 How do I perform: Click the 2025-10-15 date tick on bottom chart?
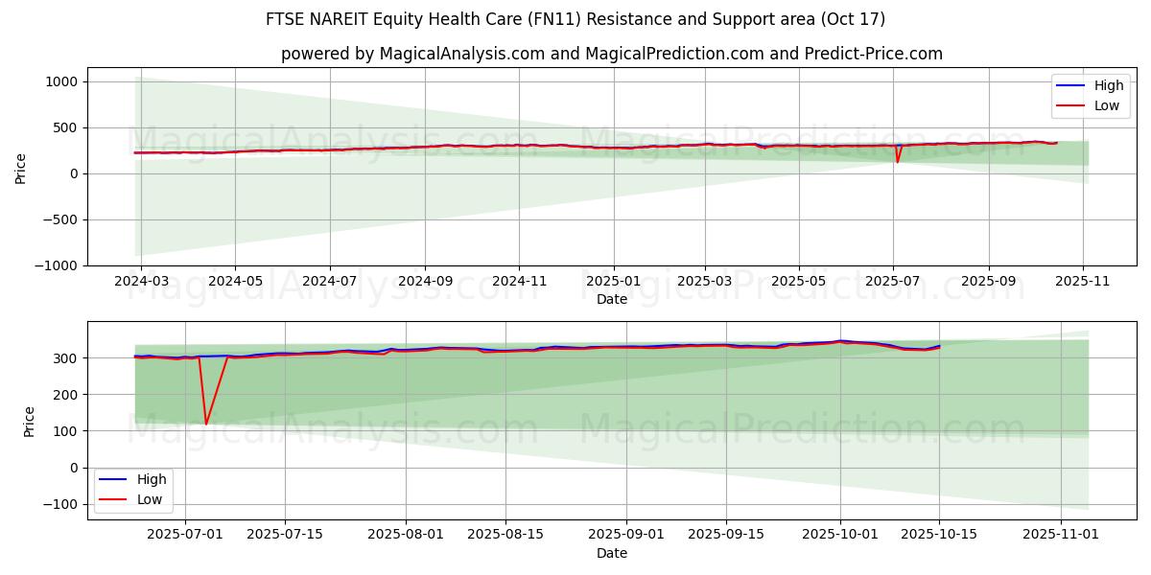(x=938, y=536)
